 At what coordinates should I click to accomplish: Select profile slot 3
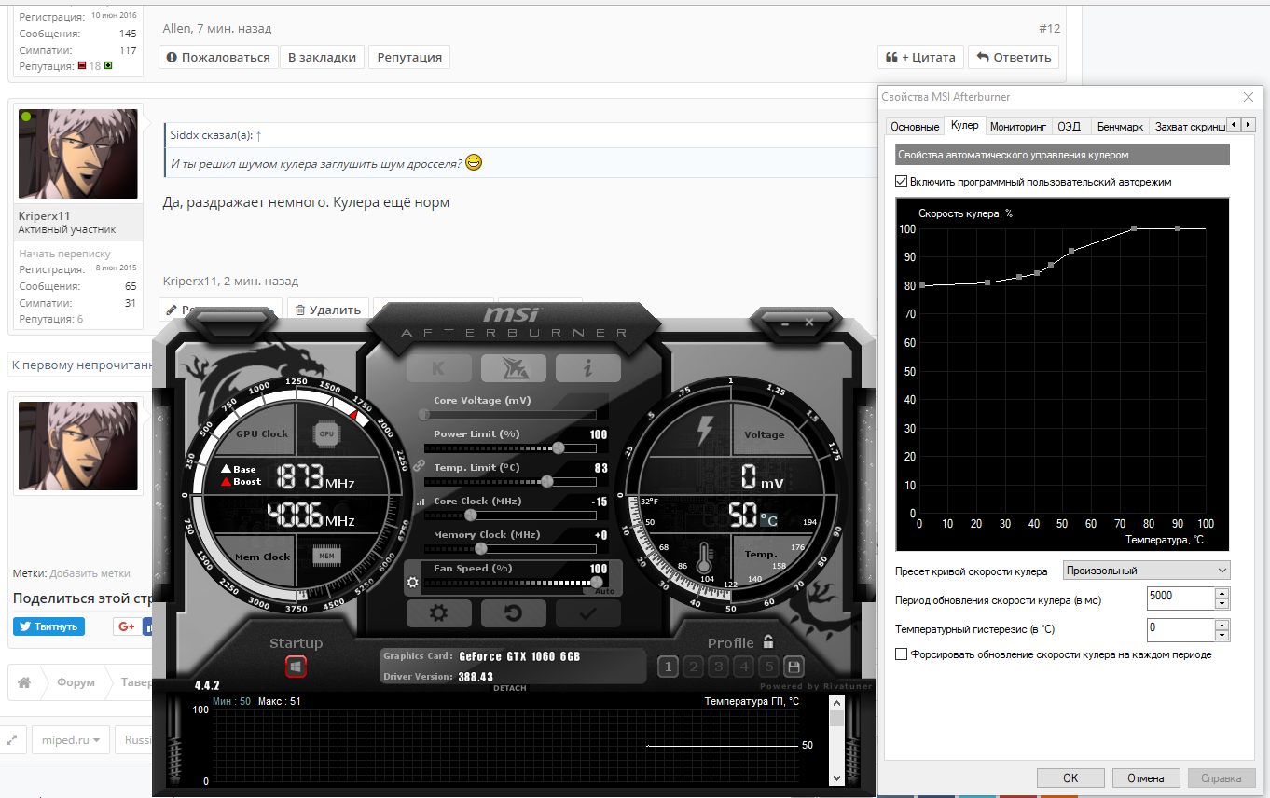point(718,667)
